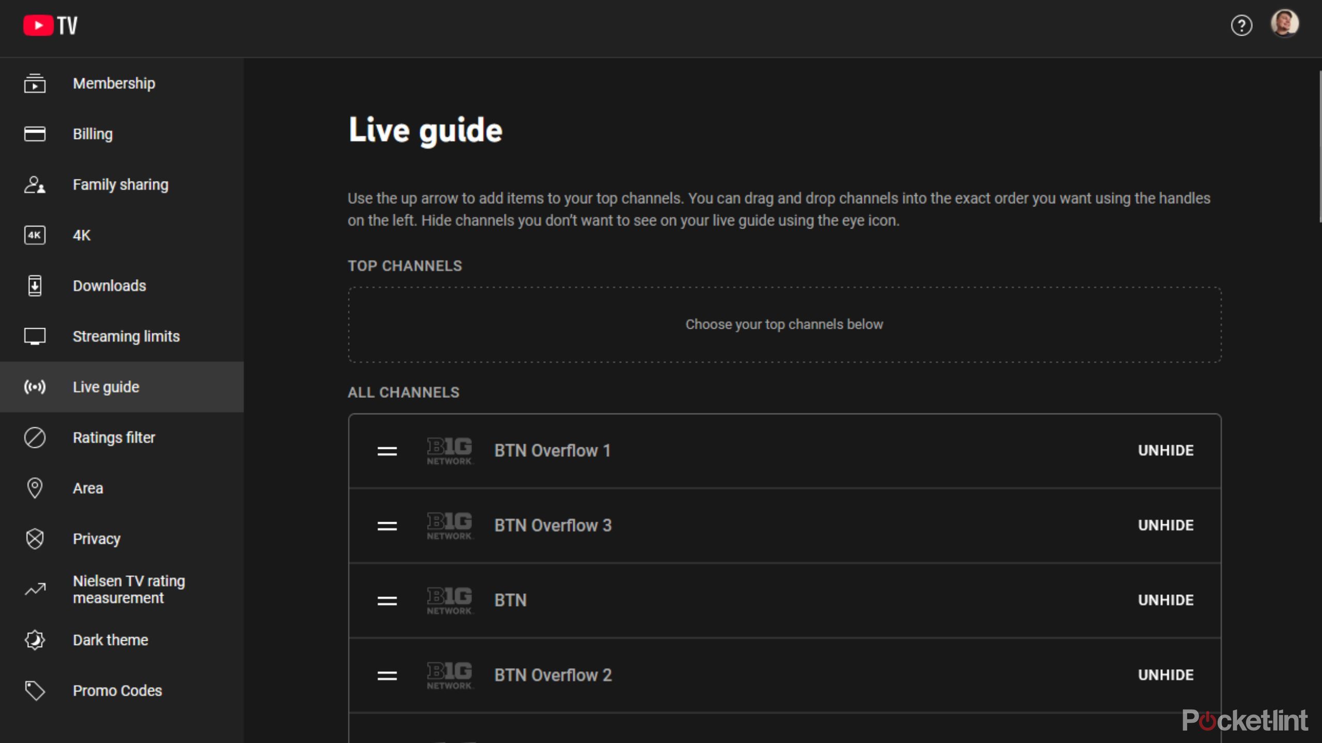Open the Promo Codes page
1322x743 pixels.
pos(117,690)
